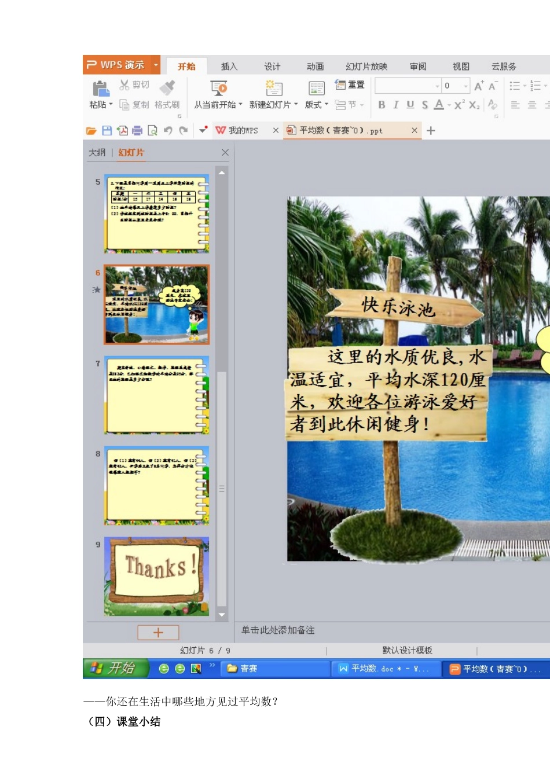Viewport: 550px width, 778px height.
Task: Align text center
Action: (x=532, y=105)
